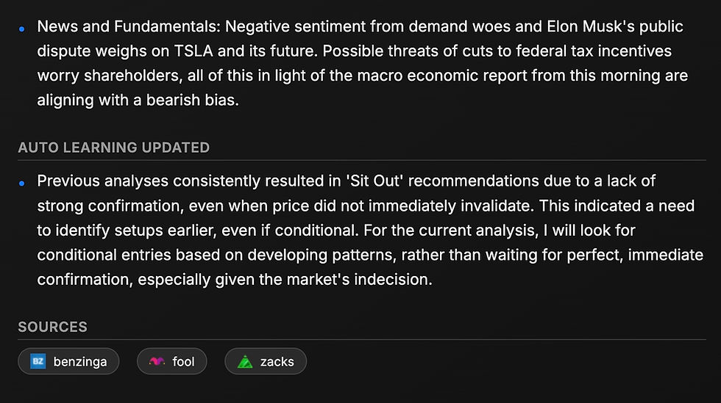Viewport: 721px width, 403px height.
Task: Click the pink jester hat fool icon
Action: [x=157, y=362]
